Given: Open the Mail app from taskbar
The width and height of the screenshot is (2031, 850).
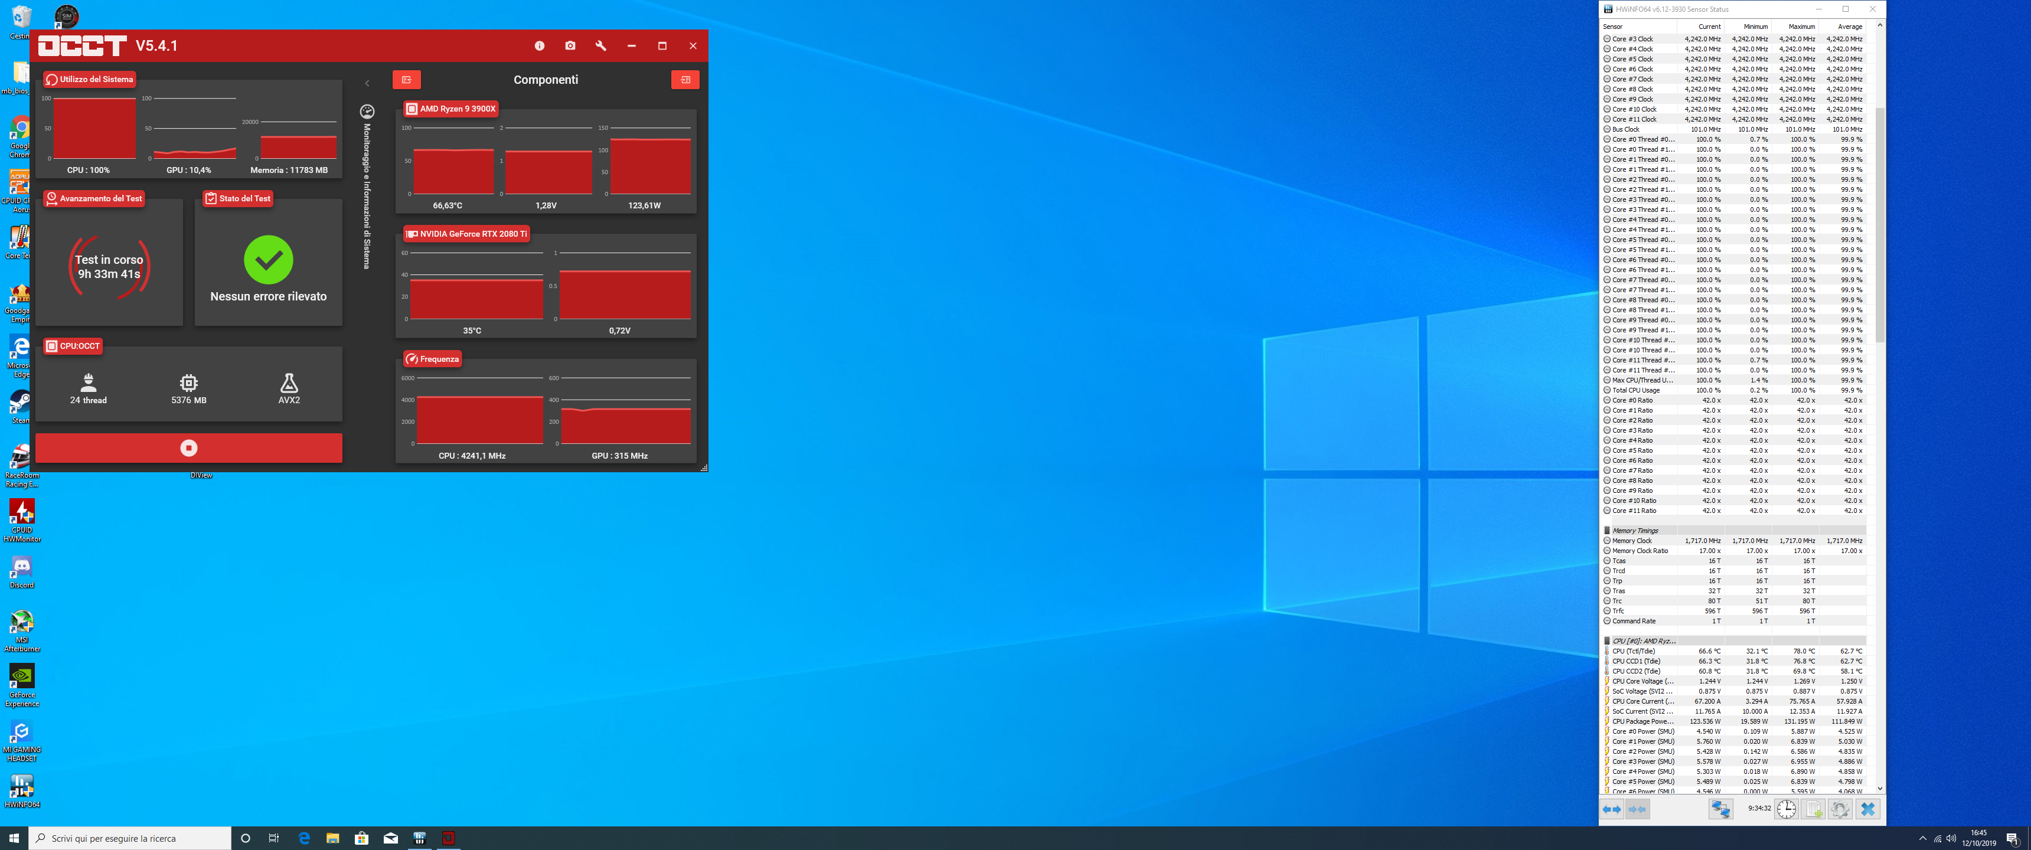Looking at the screenshot, I should (x=390, y=838).
